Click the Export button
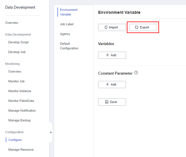The image size is (186, 157). pos(143,27)
